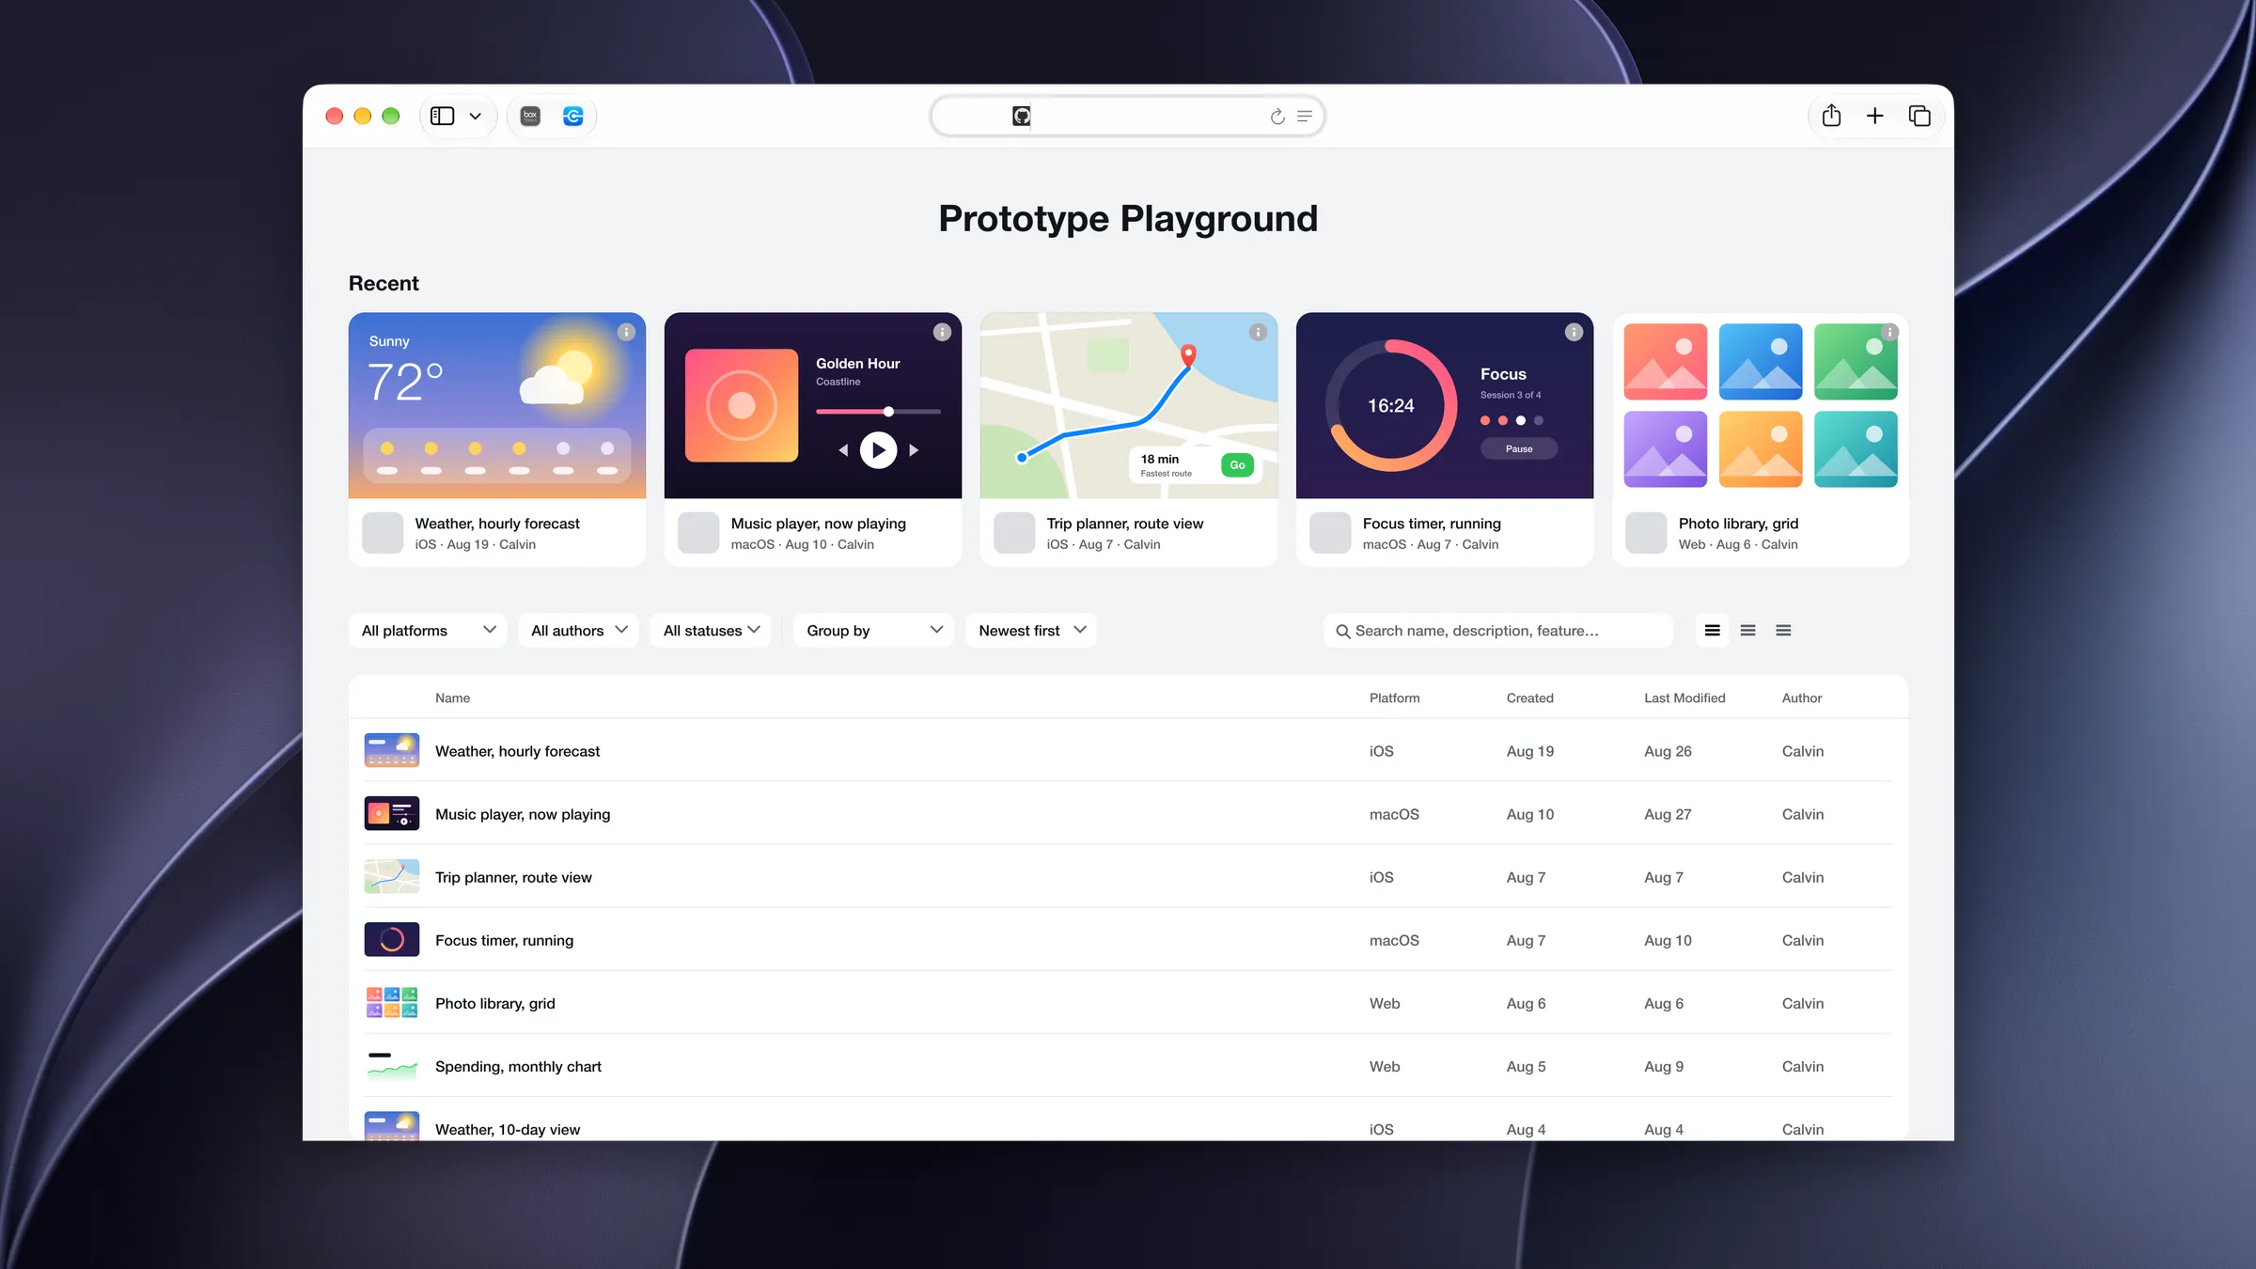Click Aug 26 last modified of Weather row
Image resolution: width=2256 pixels, height=1269 pixels.
click(1668, 751)
